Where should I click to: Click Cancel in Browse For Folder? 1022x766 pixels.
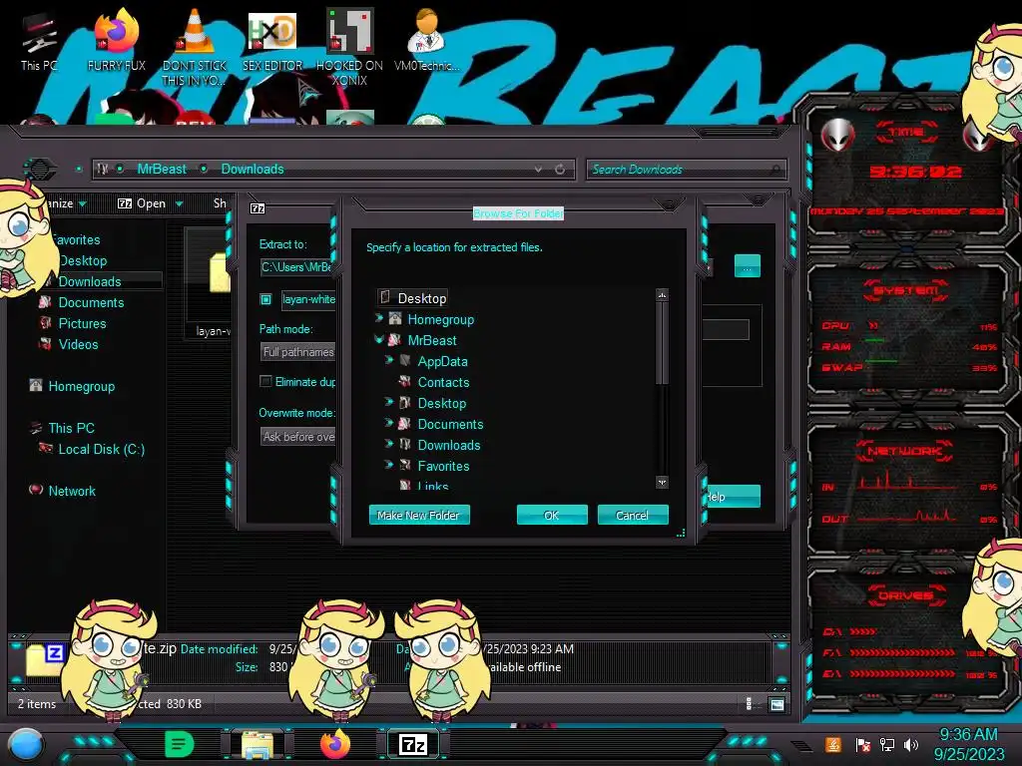click(x=632, y=516)
